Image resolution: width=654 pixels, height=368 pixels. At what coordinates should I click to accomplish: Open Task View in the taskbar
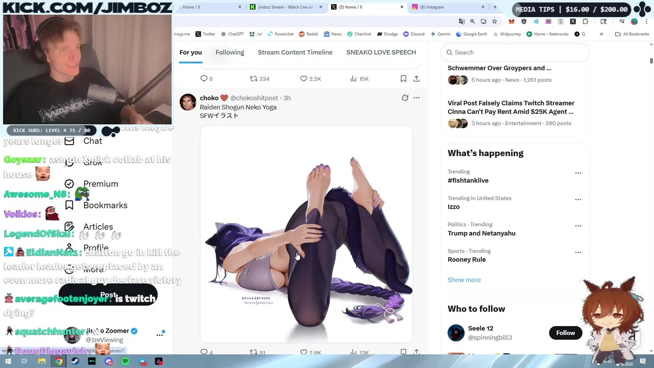(x=24, y=361)
